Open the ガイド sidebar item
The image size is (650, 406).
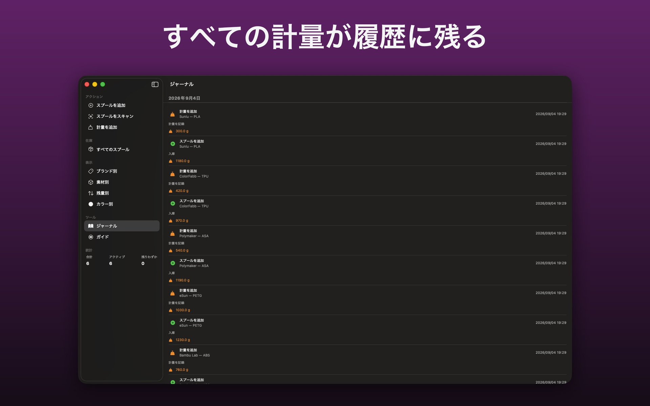[x=122, y=237]
